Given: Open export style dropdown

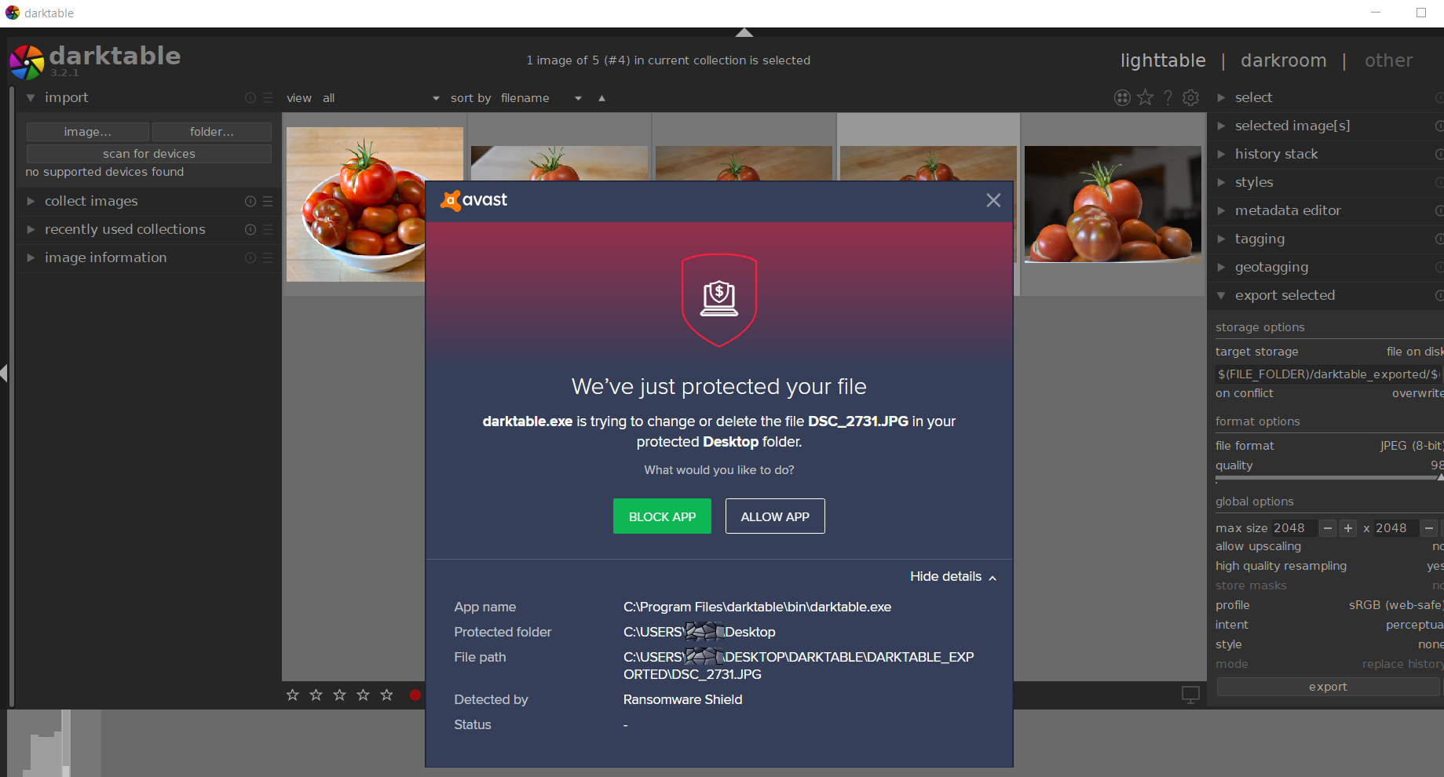Looking at the screenshot, I should pos(1329,644).
